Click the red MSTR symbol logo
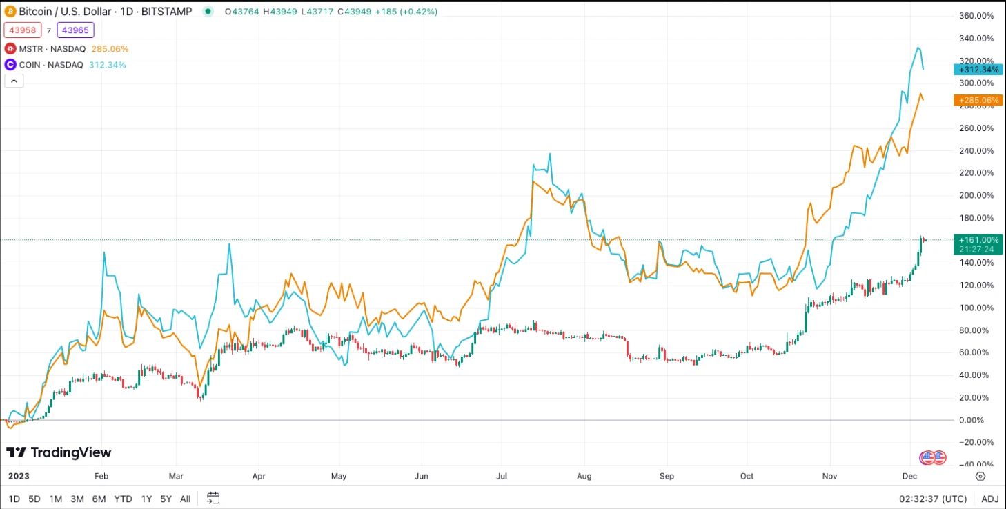Screen dimensions: 1006x509 point(10,49)
